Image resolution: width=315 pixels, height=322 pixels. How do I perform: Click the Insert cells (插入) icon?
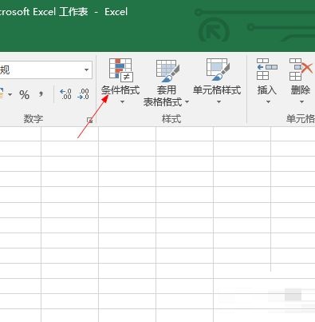tap(267, 70)
